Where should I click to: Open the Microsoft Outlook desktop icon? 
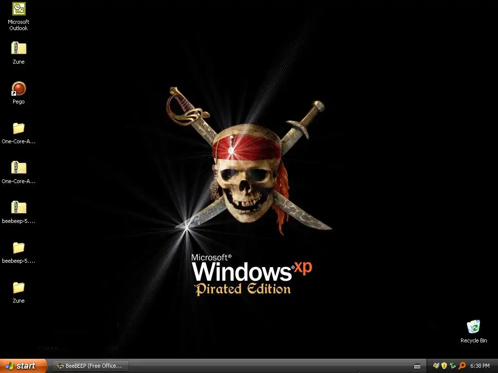pos(18,9)
